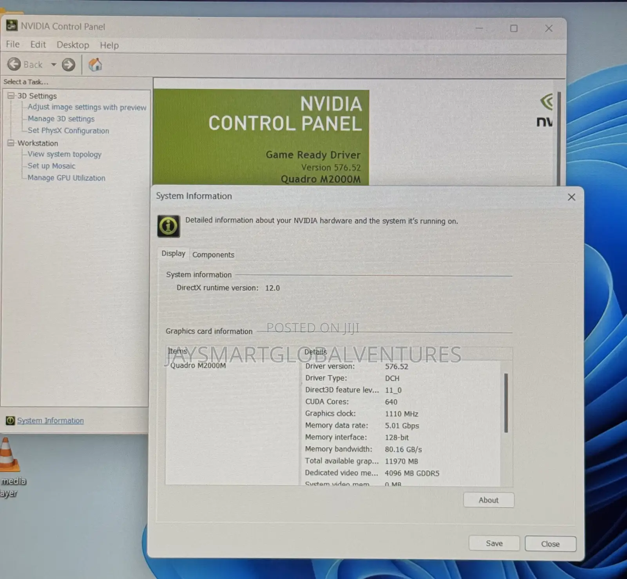Click the System Information icon in sidebar
Screen dimensions: 627x579
pyautogui.click(x=10, y=420)
